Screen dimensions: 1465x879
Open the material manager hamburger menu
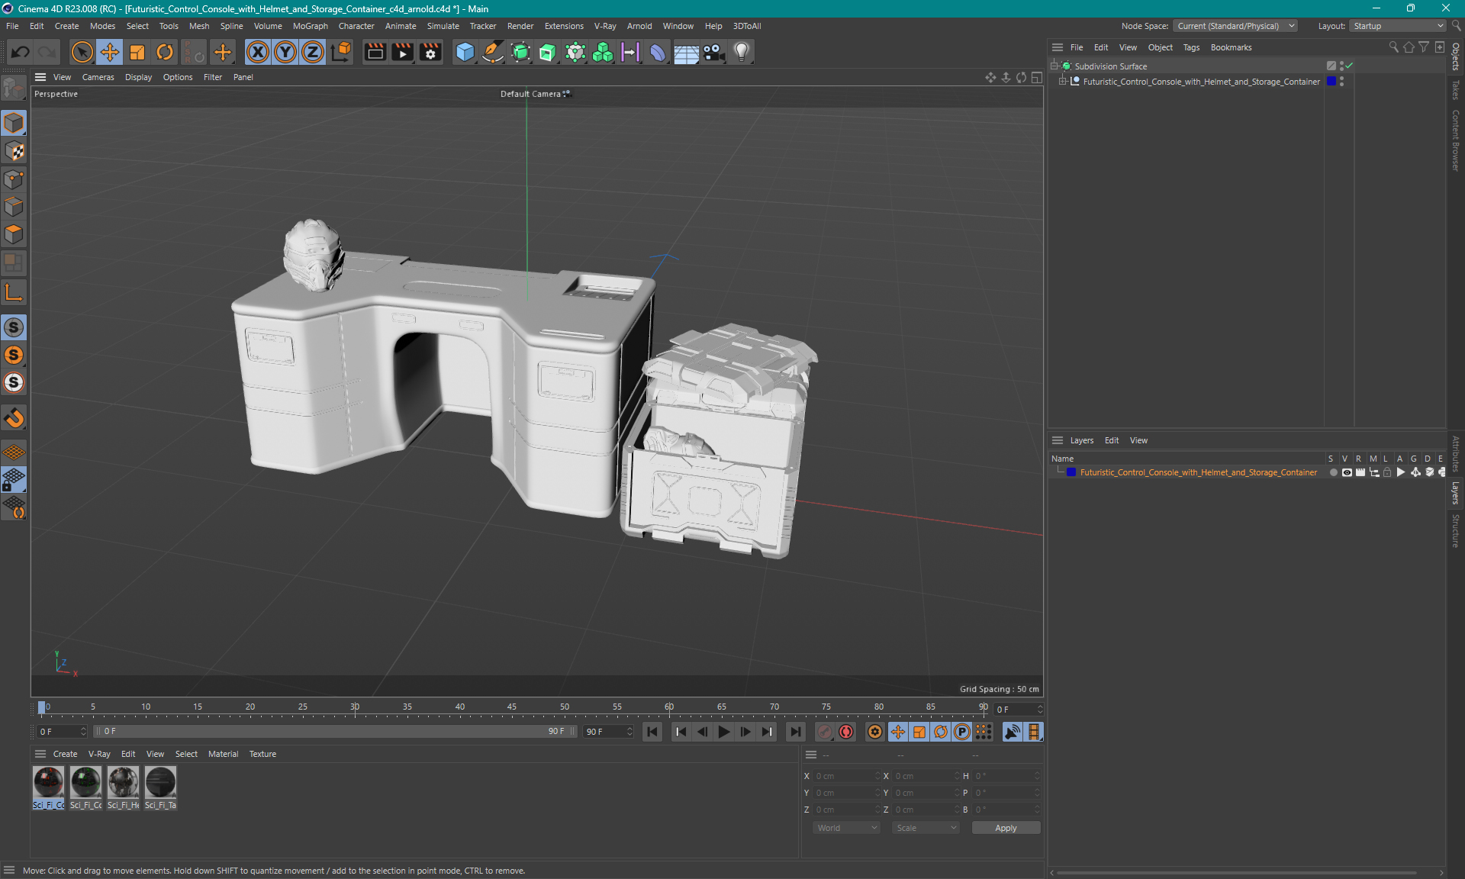[40, 754]
